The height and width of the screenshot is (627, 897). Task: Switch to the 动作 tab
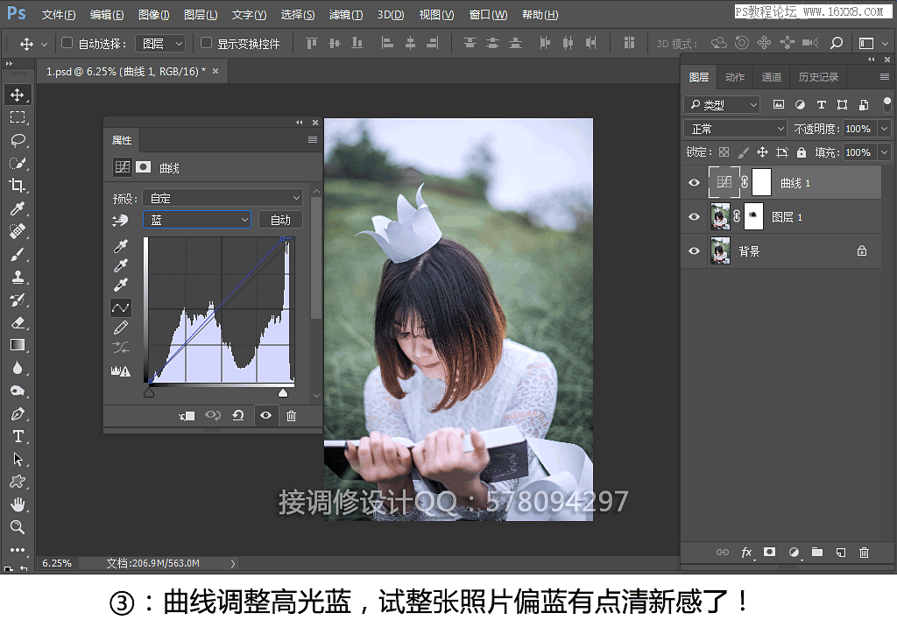735,77
